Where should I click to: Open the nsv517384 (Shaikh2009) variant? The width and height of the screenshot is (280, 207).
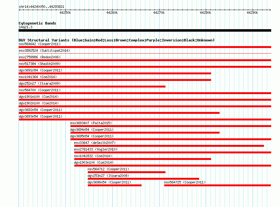[x=40, y=64]
